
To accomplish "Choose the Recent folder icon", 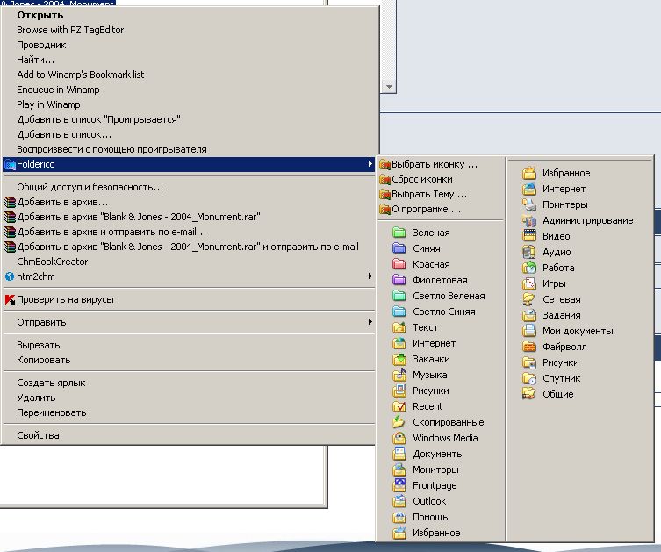I will (x=399, y=406).
